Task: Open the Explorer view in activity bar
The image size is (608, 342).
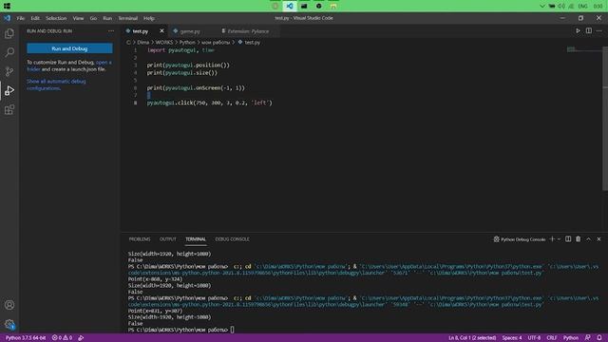Action: point(9,33)
